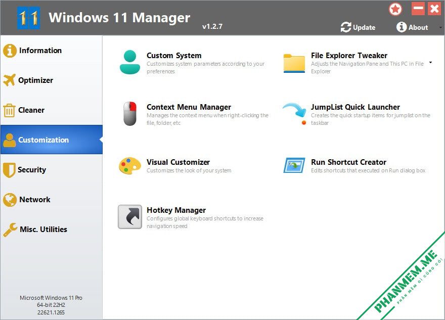Switch to the Optimizer section
This screenshot has height=320, width=445.
[x=52, y=80]
